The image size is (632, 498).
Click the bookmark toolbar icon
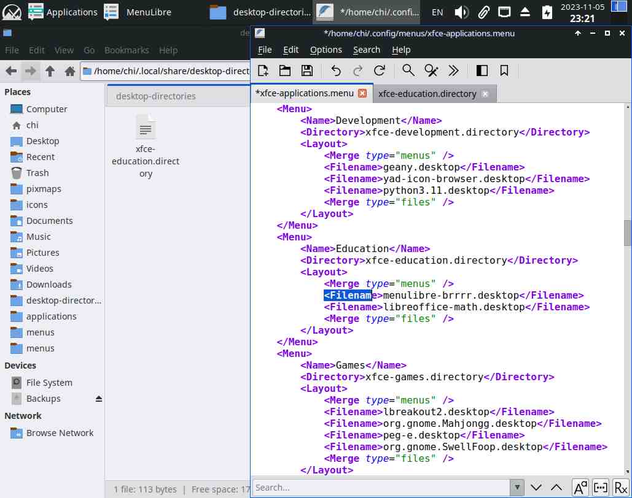point(504,71)
